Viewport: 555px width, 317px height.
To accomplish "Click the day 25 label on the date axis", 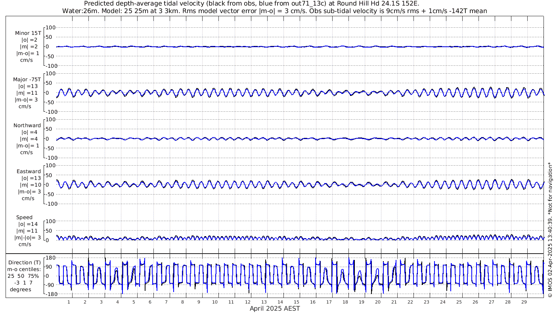I will pyautogui.click(x=459, y=302).
